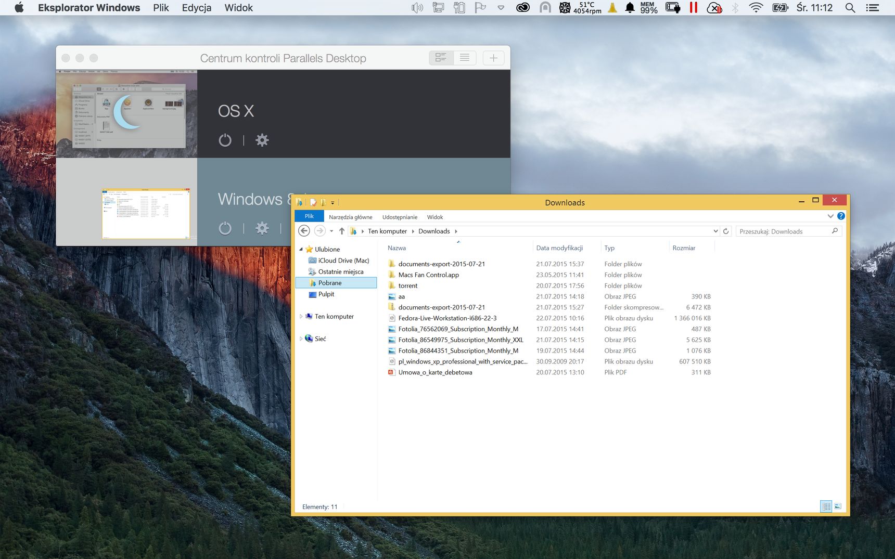Sort files by Rozmiar column header
Screen dimensions: 895x559
(684, 248)
